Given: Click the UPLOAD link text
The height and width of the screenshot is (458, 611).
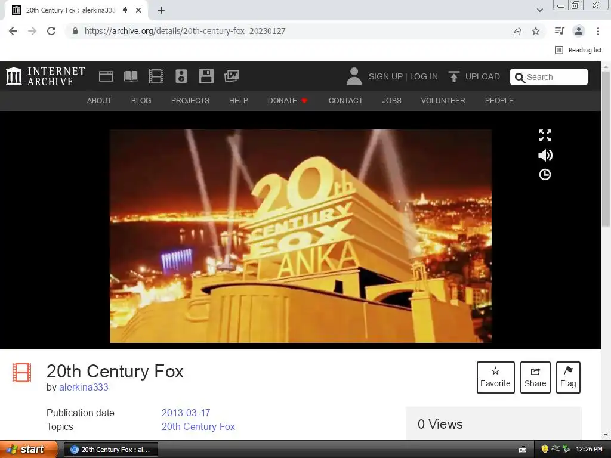Looking at the screenshot, I should coord(482,77).
